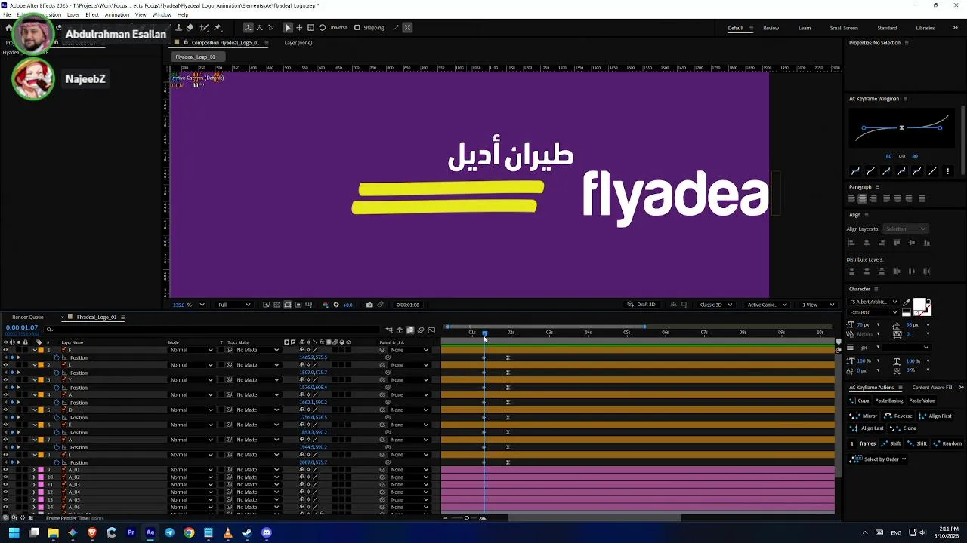Click the Mirror keyframes button
The height and width of the screenshot is (543, 967).
coord(864,416)
